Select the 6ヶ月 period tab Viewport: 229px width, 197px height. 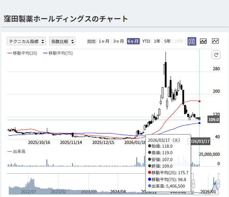133,41
